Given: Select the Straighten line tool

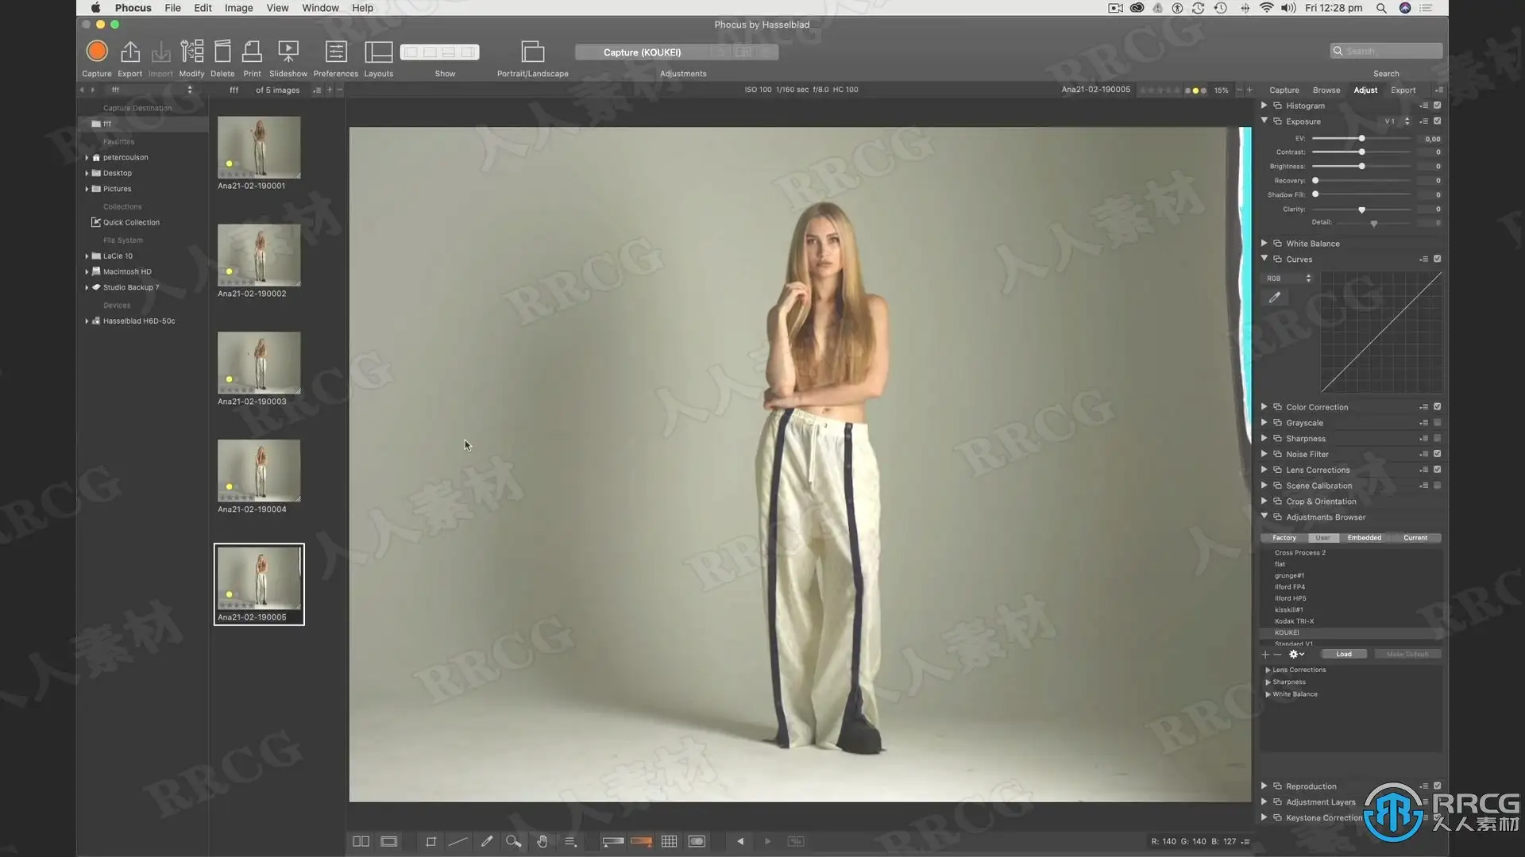Looking at the screenshot, I should tap(458, 842).
